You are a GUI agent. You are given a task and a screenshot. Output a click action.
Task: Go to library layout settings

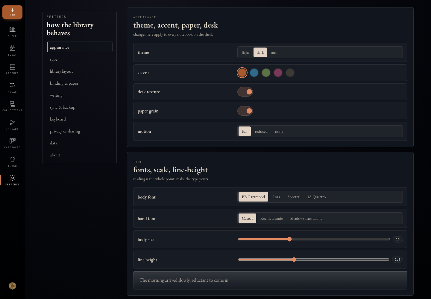(80, 71)
